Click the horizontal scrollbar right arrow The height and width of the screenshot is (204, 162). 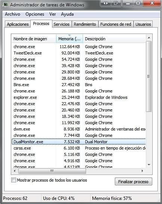point(143,171)
